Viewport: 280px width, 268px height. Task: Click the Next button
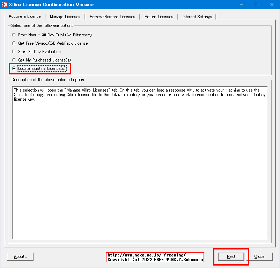(231, 256)
